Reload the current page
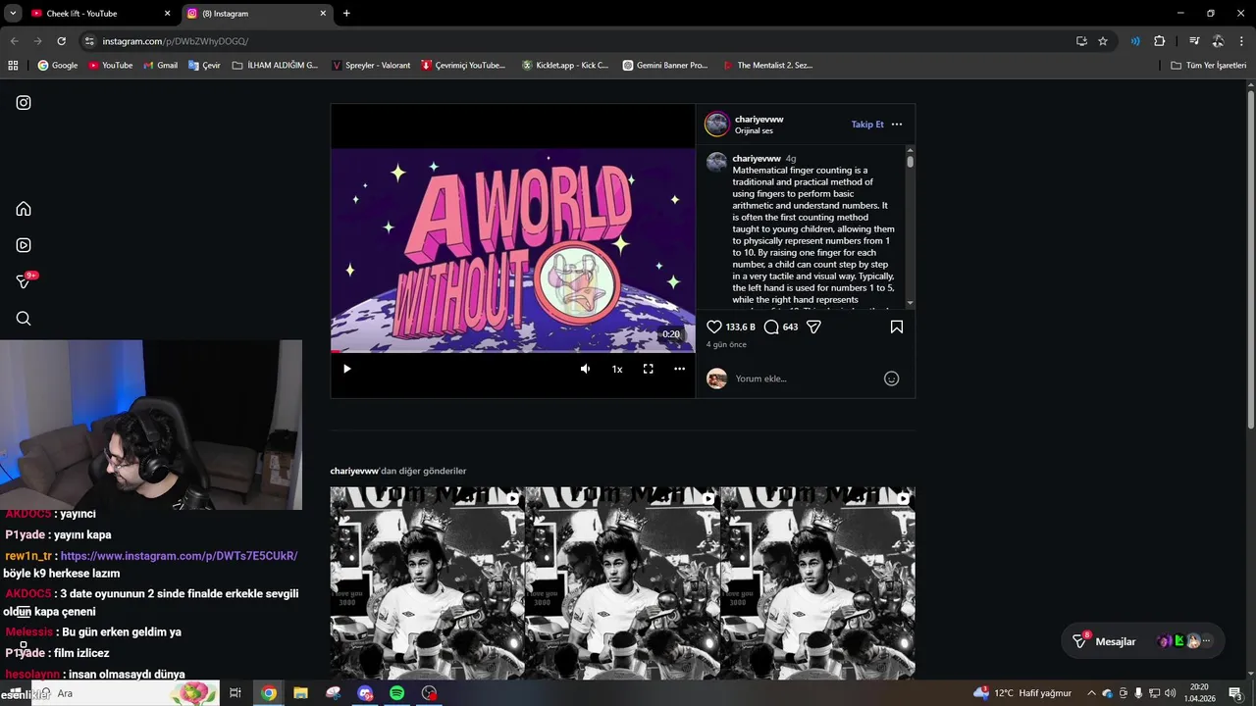 61,41
